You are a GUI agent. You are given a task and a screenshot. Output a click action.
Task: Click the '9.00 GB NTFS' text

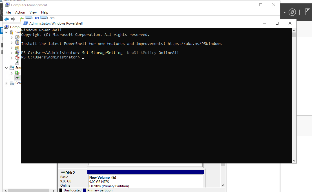pos(99,182)
